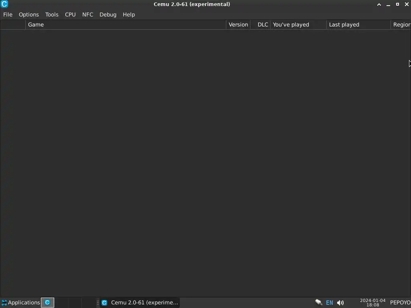Image resolution: width=411 pixels, height=308 pixels.
Task: Open the File menu
Action: [x=8, y=15]
